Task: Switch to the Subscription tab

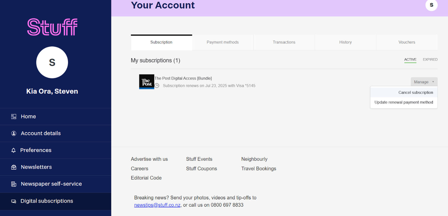Action: coord(161,42)
